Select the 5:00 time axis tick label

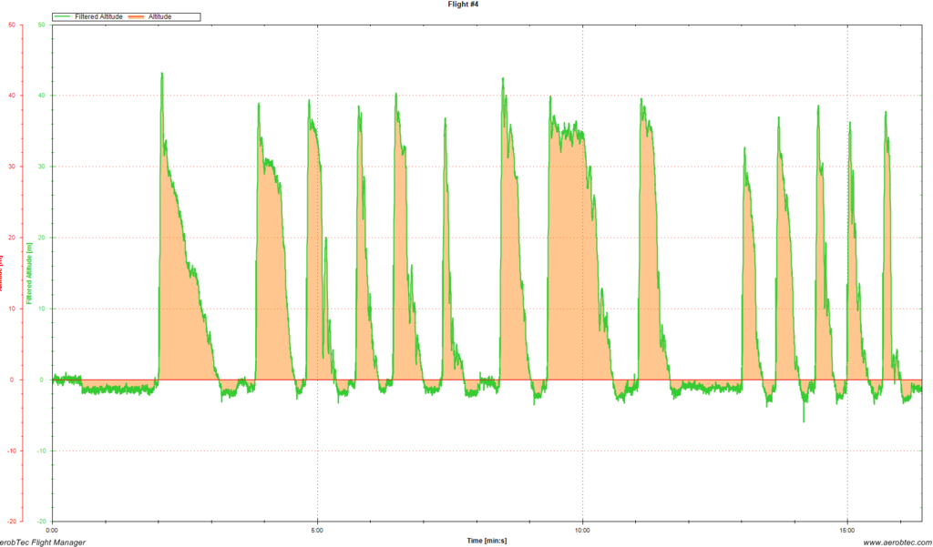[x=317, y=529]
